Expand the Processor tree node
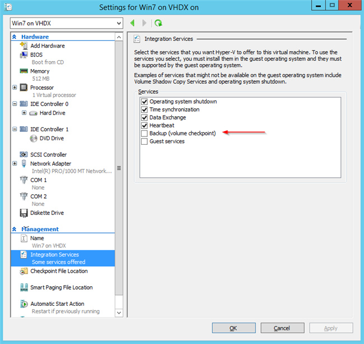This screenshot has width=364, height=344. [15, 88]
